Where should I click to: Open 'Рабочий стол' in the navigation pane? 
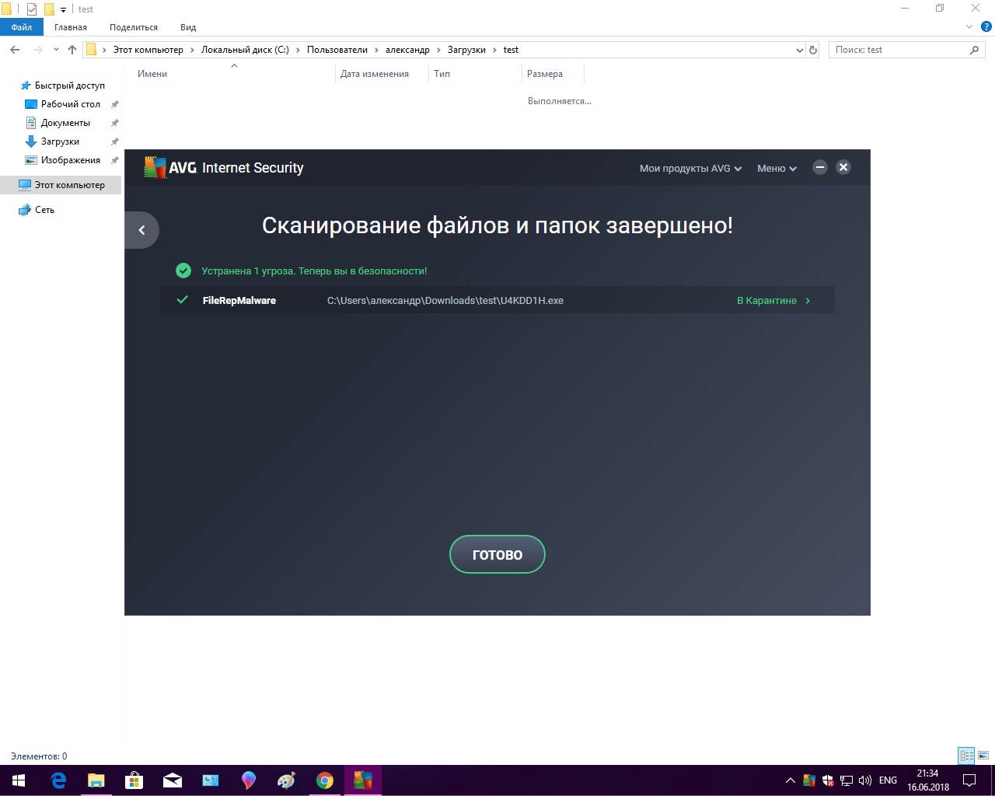tap(71, 104)
